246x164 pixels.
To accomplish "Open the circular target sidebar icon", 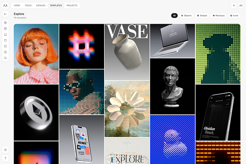I will pos(5,52).
